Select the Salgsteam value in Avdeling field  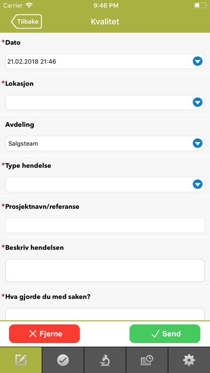point(23,144)
